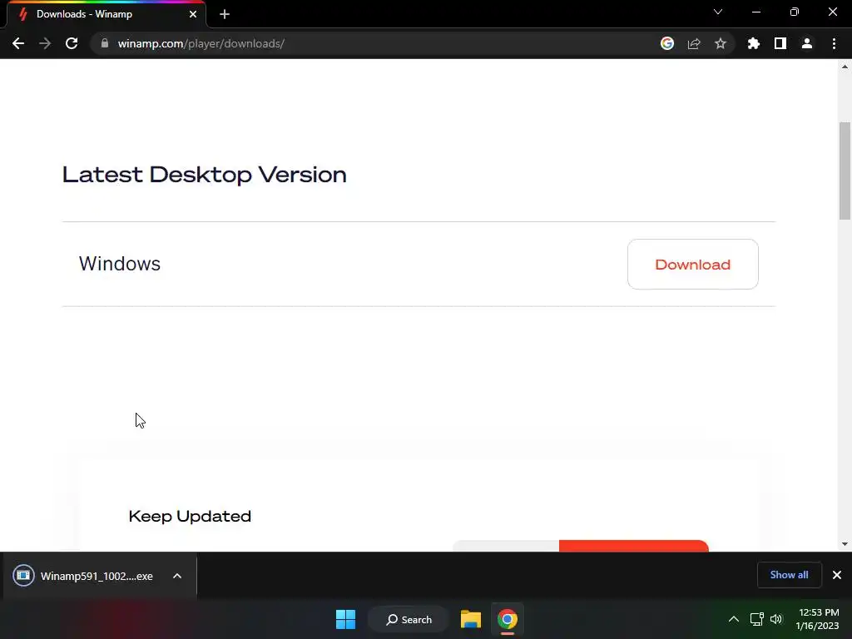The width and height of the screenshot is (852, 639).
Task: Open a new tab with plus button
Action: [x=225, y=14]
